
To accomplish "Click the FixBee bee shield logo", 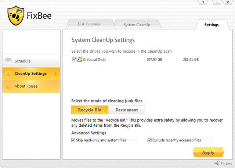I will pyautogui.click(x=16, y=15).
